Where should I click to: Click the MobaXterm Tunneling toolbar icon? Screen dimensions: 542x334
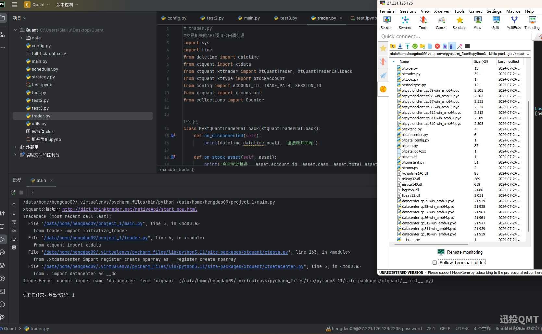(x=532, y=23)
